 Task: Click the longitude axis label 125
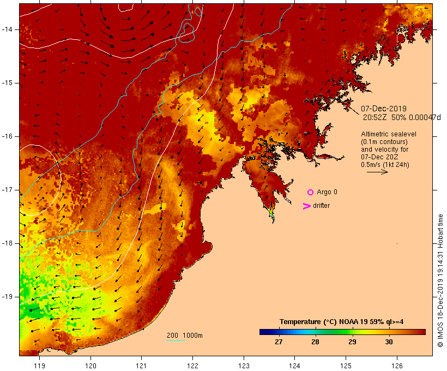[346, 366]
